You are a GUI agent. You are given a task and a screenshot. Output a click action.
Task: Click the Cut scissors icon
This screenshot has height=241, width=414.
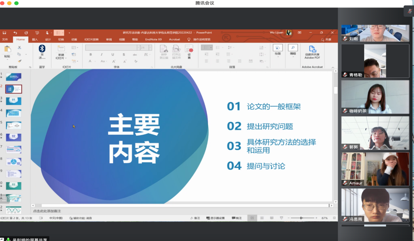(19, 48)
